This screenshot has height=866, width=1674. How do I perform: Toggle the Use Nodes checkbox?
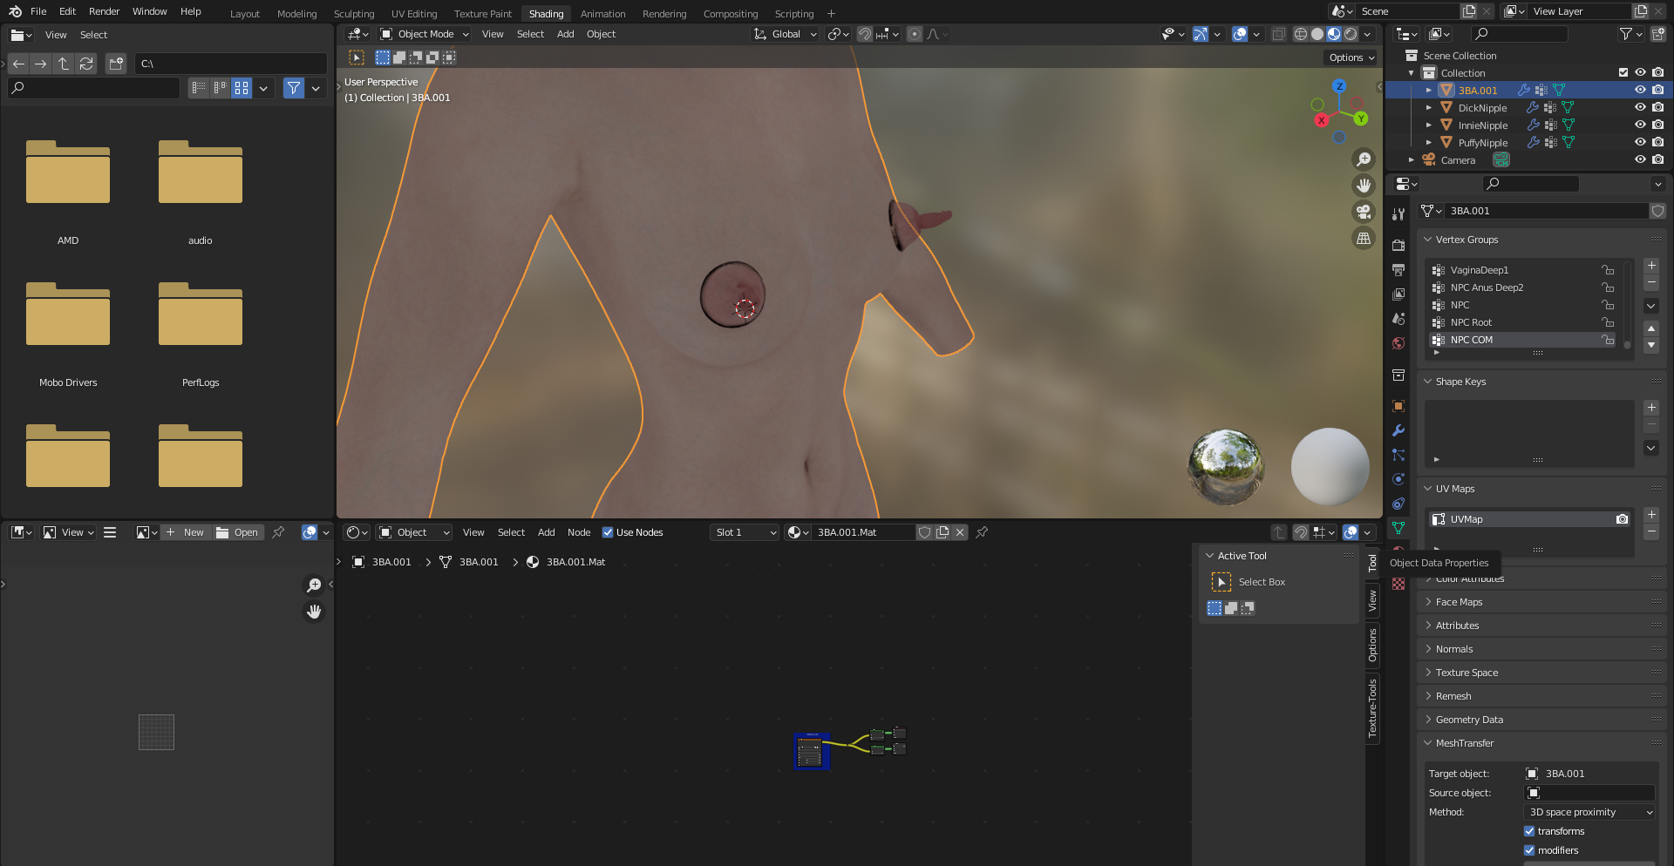coord(608,532)
